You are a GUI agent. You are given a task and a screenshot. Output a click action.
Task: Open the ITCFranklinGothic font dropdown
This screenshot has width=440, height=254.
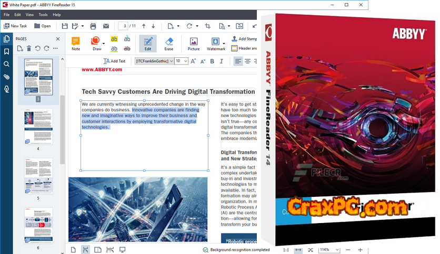click(x=154, y=61)
